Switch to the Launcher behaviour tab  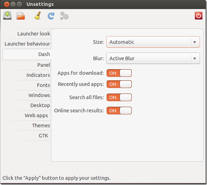pyautogui.click(x=27, y=44)
